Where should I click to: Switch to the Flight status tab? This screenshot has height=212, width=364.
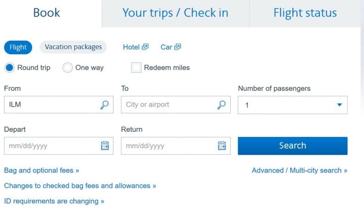(305, 13)
